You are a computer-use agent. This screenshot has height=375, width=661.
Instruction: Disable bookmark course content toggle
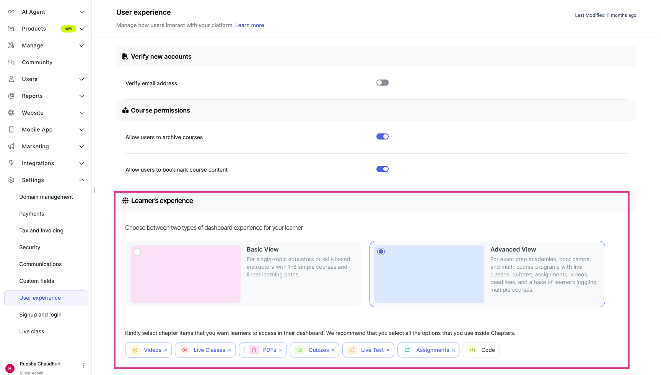pos(382,169)
